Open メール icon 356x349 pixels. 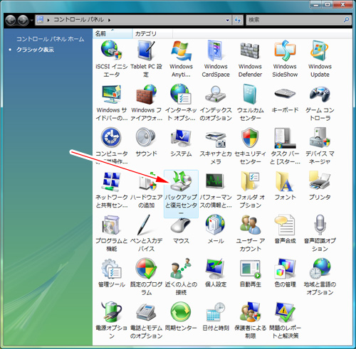click(216, 225)
